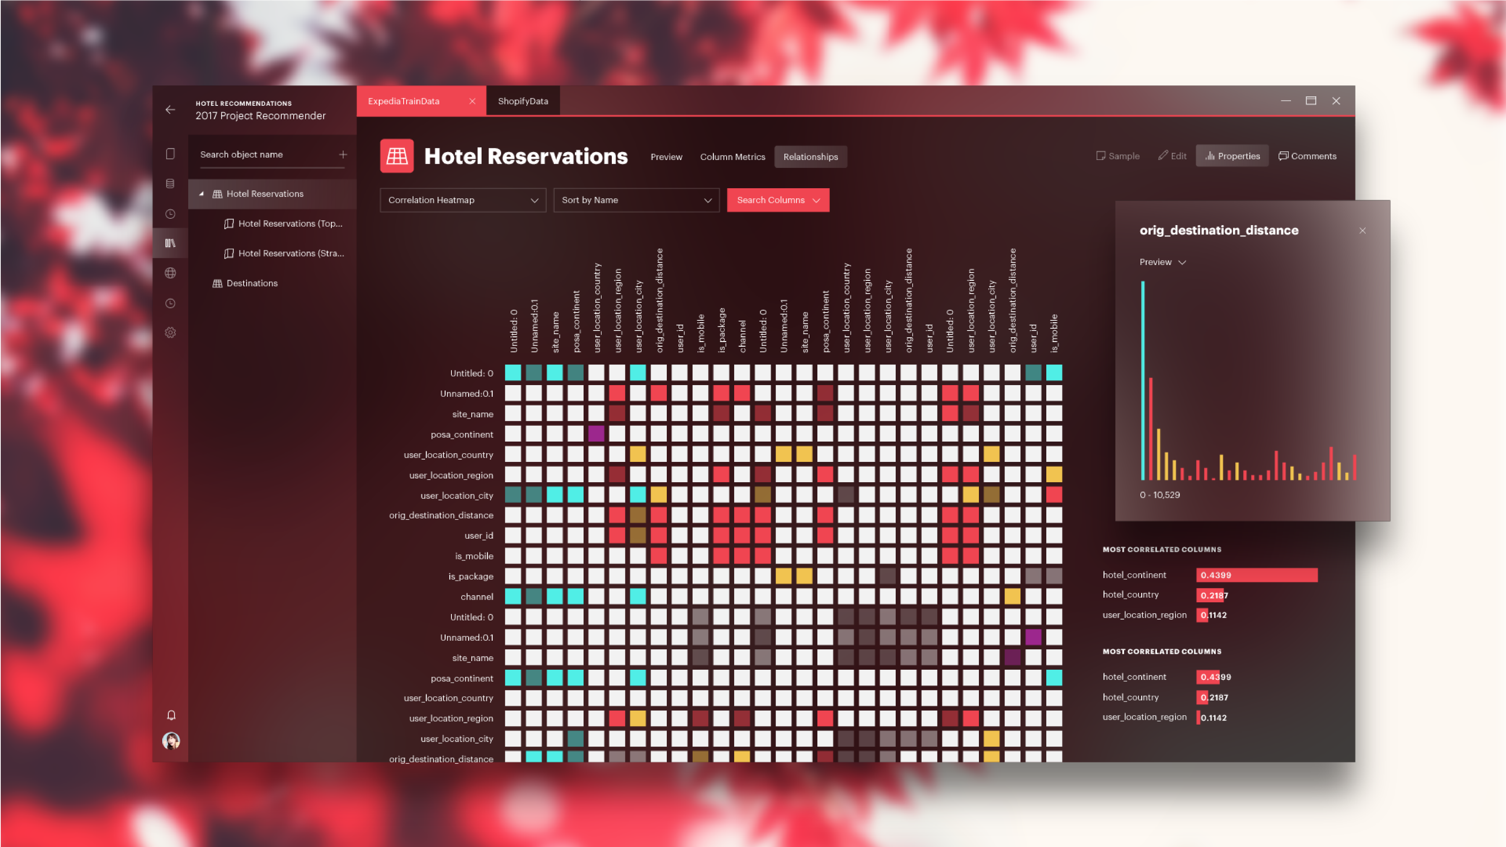Expand the Preview dropdown in side panel
1506x847 pixels.
point(1162,262)
